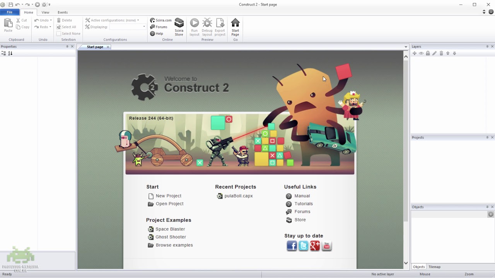Select the Start page document tab
Viewport: 495px width, 278px height.
click(x=95, y=47)
